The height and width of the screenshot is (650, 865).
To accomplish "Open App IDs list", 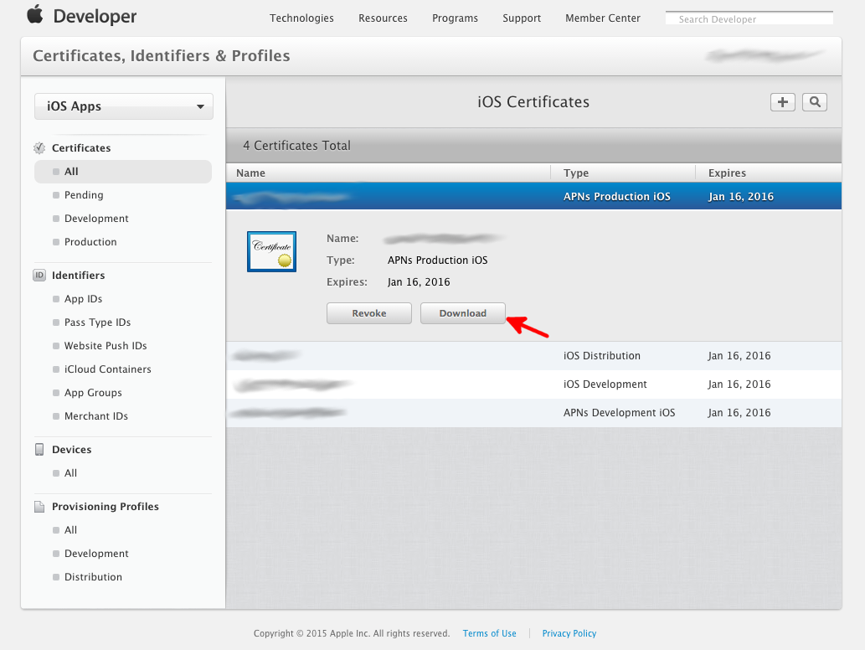I will (83, 298).
